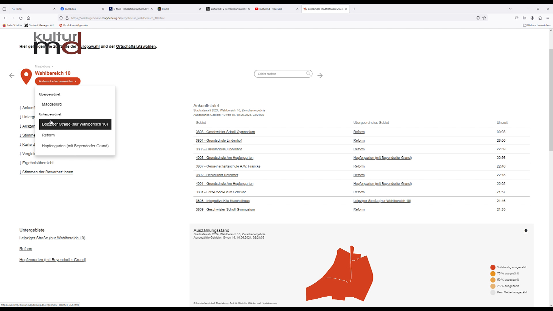This screenshot has width=553, height=311.
Task: Open browser home page icon
Action: click(x=28, y=18)
